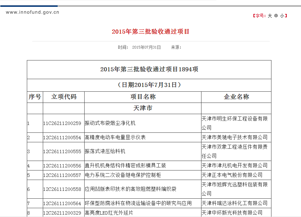Click the 天津市 region row
301x217 pixels.
click(x=143, y=108)
